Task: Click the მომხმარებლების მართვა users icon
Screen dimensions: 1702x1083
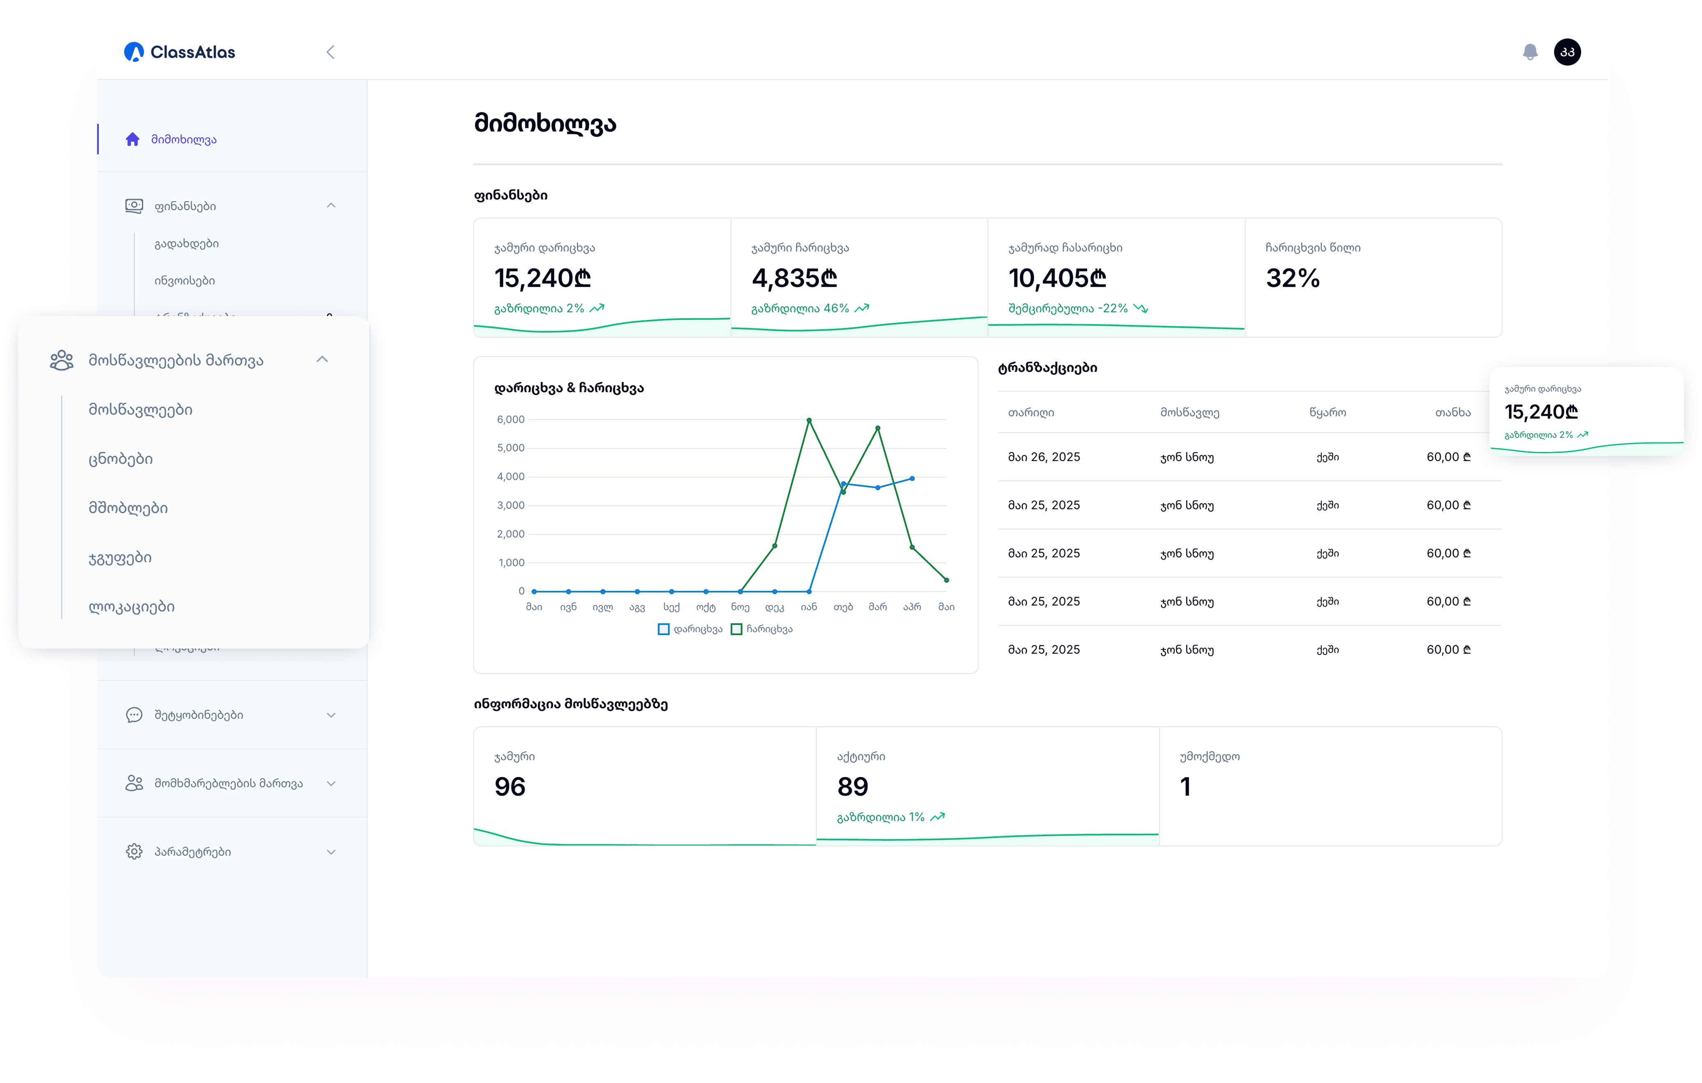Action: (134, 783)
